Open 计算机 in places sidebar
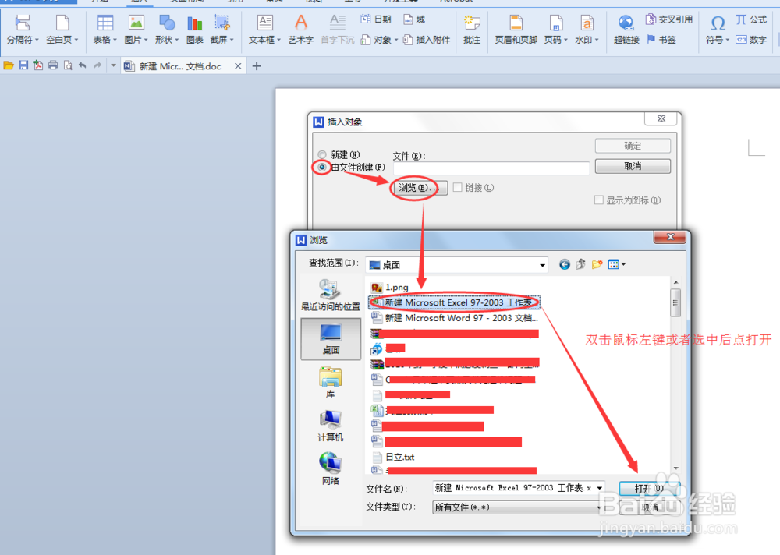The height and width of the screenshot is (555, 780). 330,426
